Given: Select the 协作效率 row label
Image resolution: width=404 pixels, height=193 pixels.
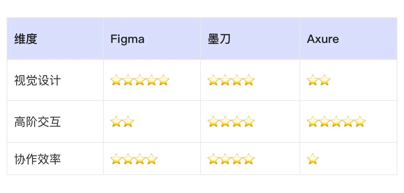Looking at the screenshot, I should (38, 159).
